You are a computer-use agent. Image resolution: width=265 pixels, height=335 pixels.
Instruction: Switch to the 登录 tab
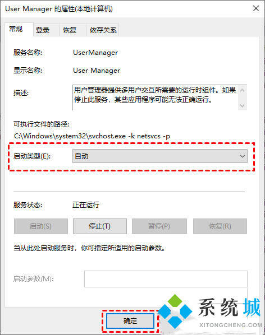coord(43,30)
